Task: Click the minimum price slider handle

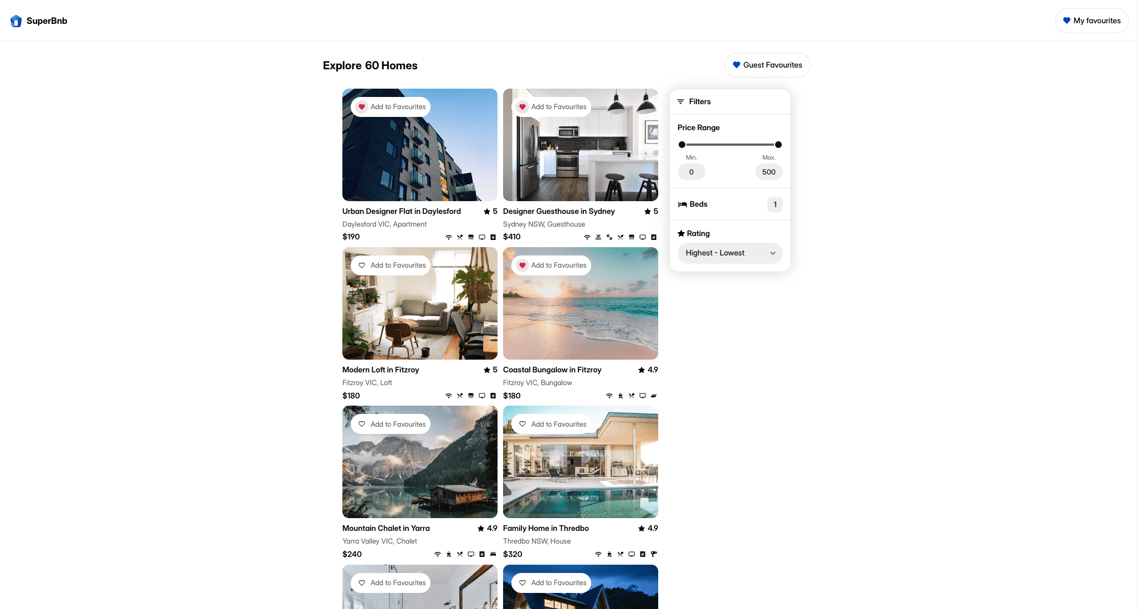Action: coord(682,145)
